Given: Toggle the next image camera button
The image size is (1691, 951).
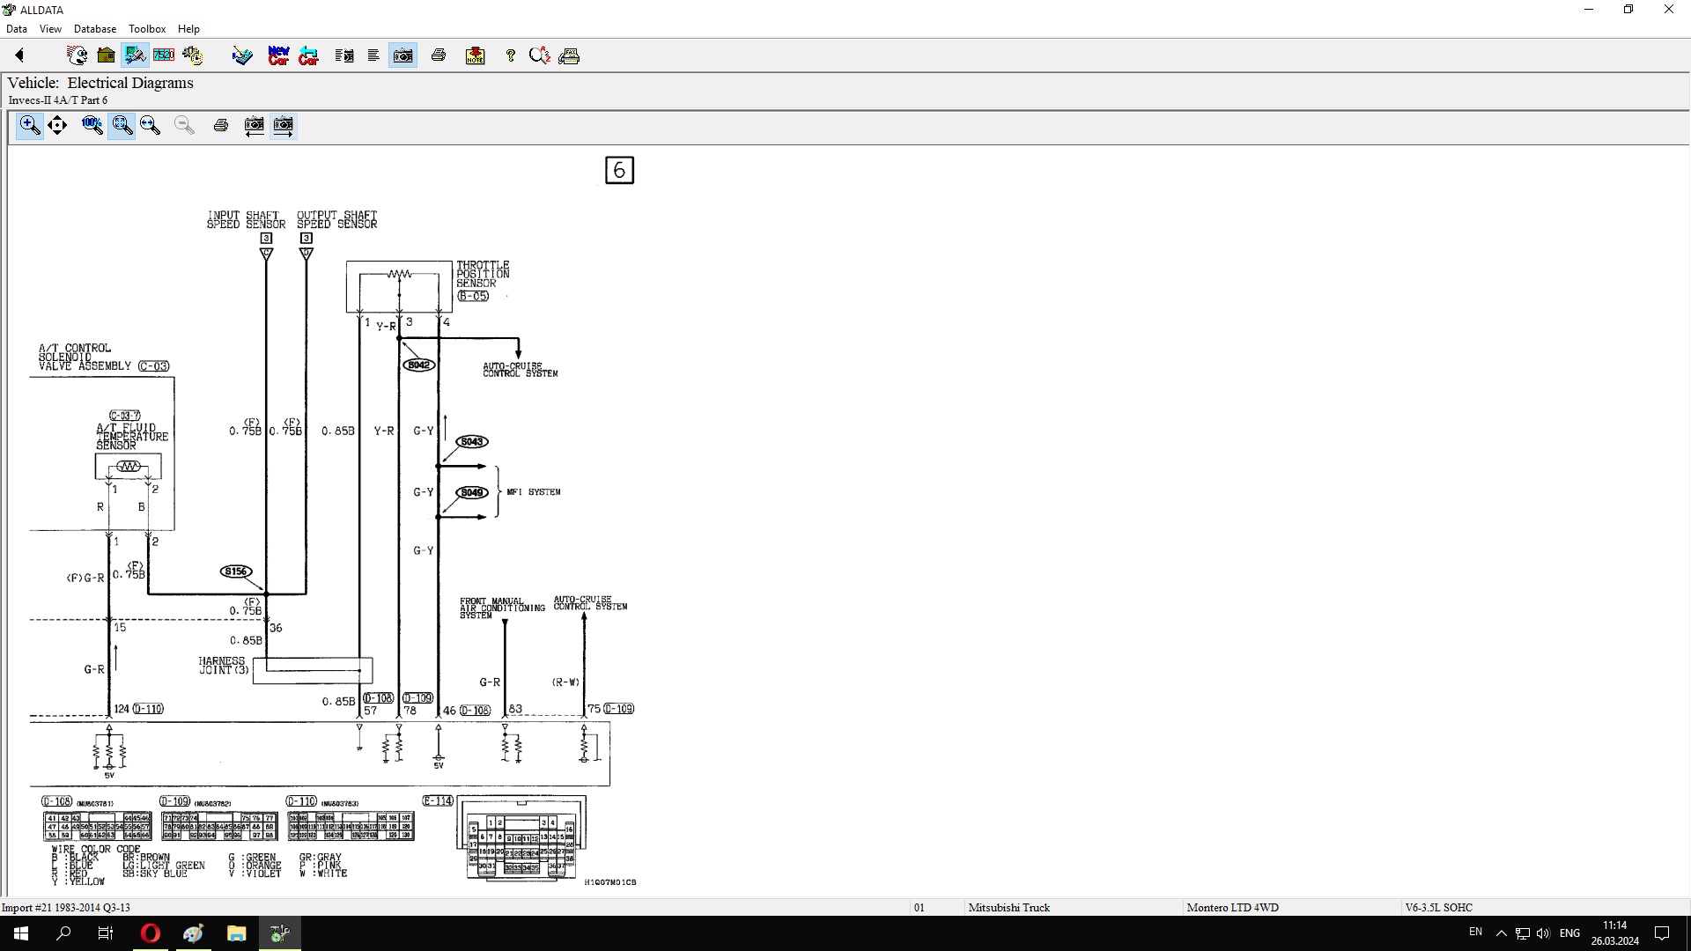Looking at the screenshot, I should (x=284, y=125).
